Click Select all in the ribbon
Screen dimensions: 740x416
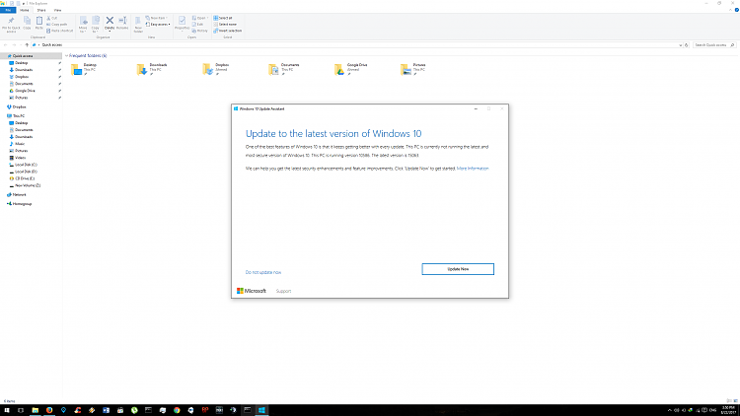[223, 18]
